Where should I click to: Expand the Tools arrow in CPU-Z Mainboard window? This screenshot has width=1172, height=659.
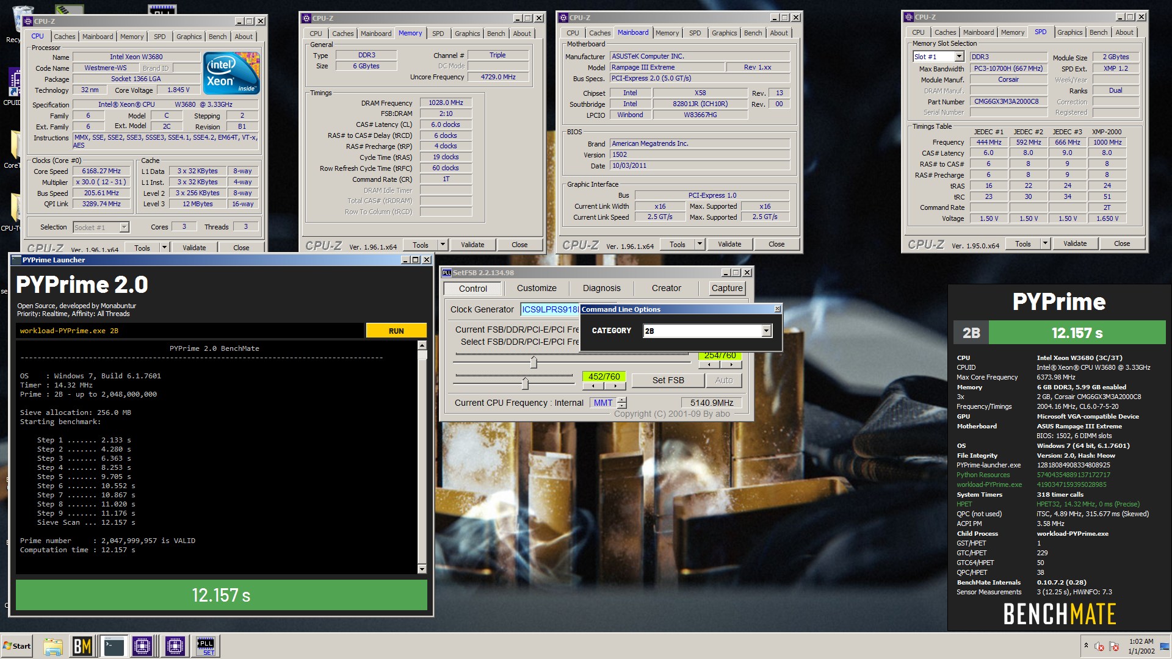[x=700, y=244]
